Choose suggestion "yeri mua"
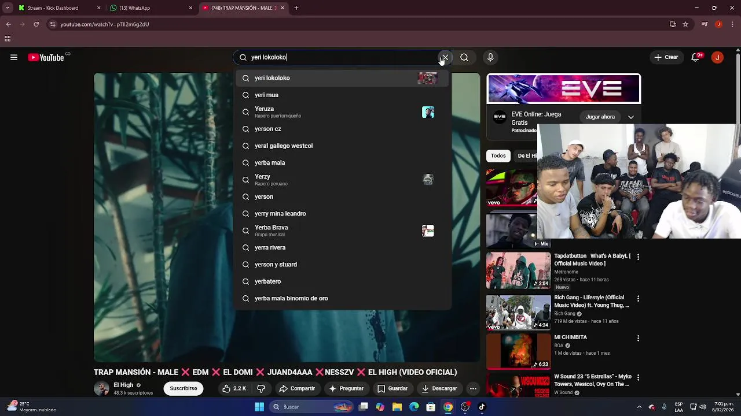The width and height of the screenshot is (741, 416). tap(342, 95)
